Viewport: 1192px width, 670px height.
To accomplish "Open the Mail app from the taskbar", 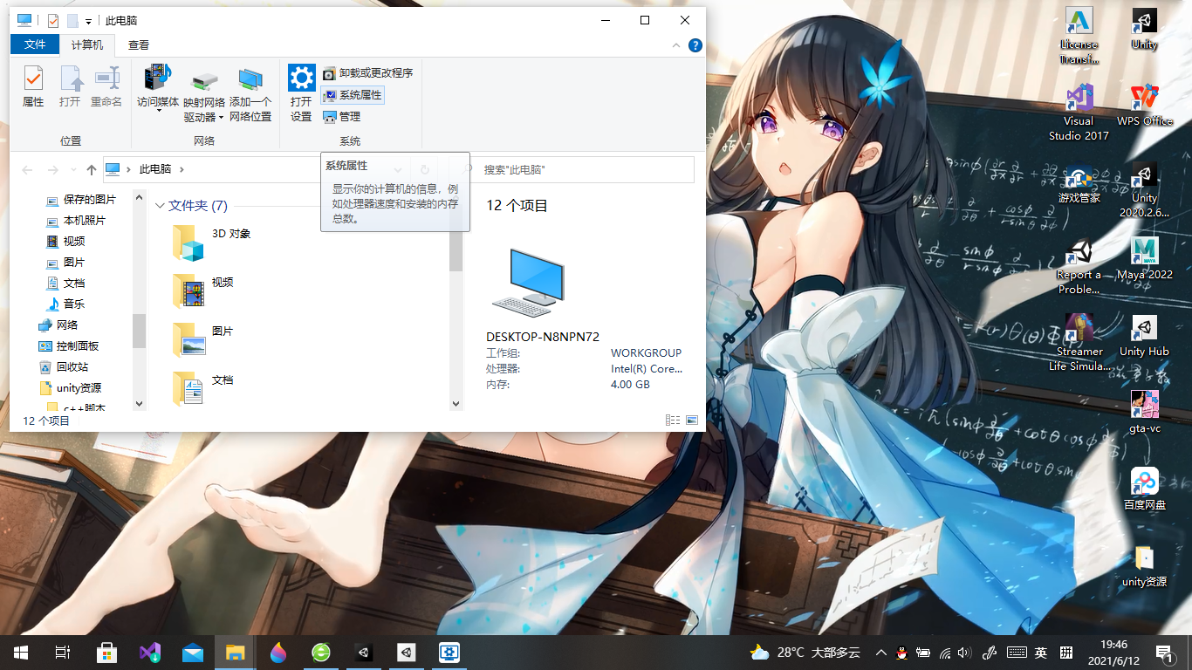I will (x=192, y=653).
